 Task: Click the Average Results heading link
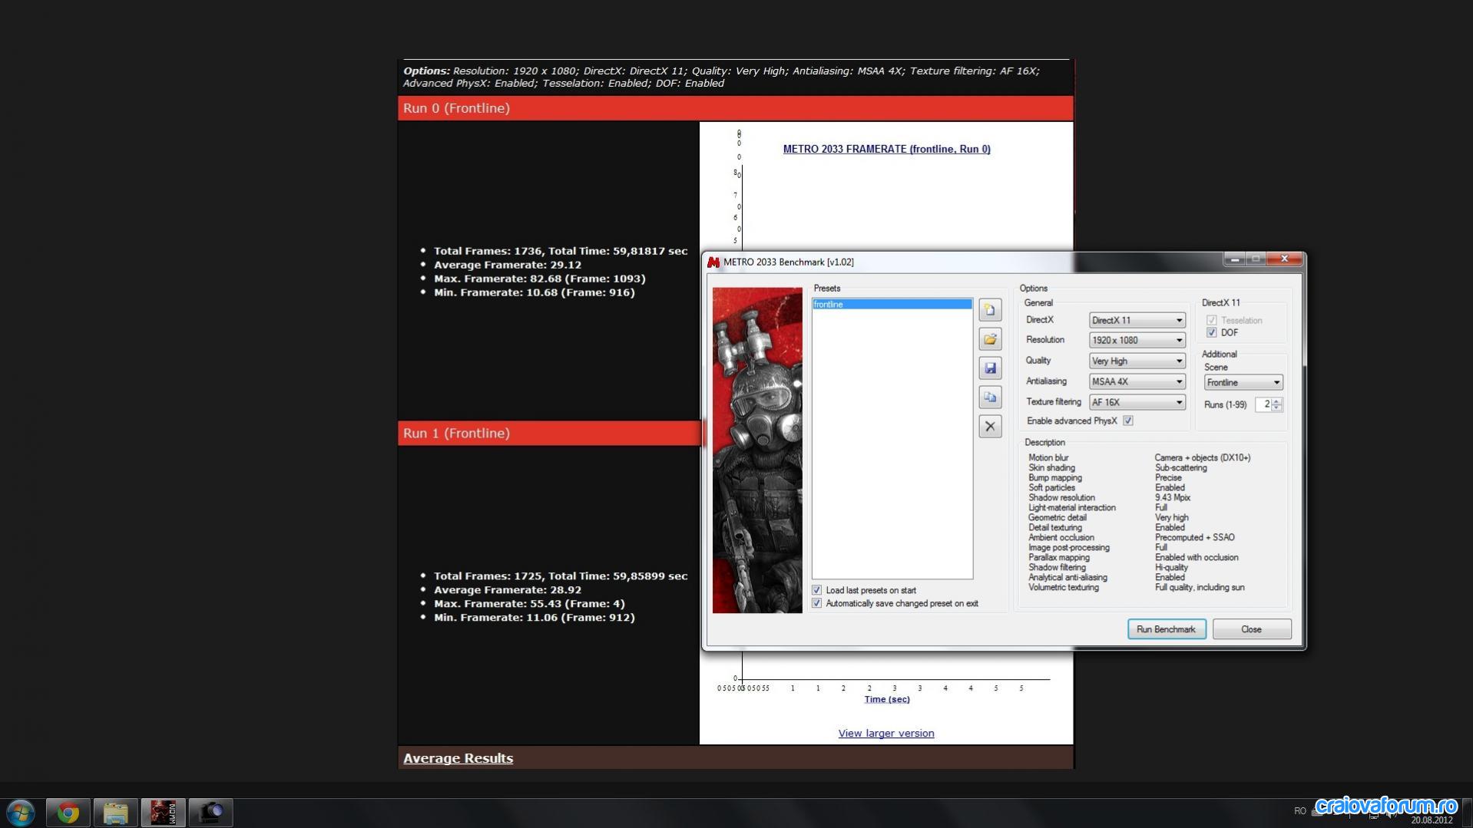(458, 759)
